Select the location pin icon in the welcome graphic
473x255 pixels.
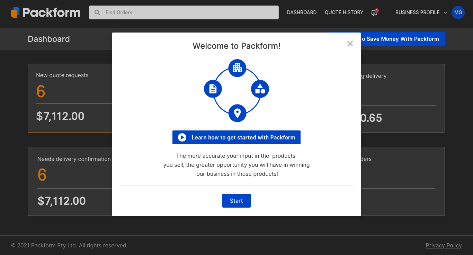click(x=237, y=113)
